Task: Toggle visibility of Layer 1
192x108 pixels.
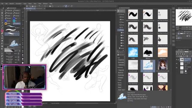Action: click(177, 64)
